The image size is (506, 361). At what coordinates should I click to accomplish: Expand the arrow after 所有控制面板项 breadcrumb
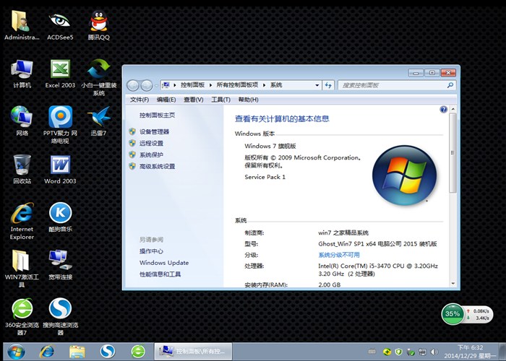(264, 85)
